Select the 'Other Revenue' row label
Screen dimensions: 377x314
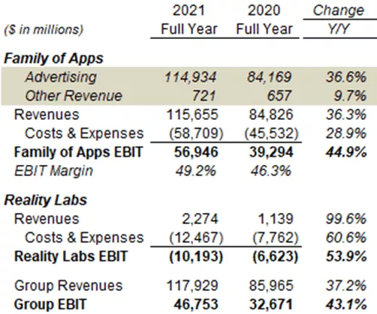point(74,96)
